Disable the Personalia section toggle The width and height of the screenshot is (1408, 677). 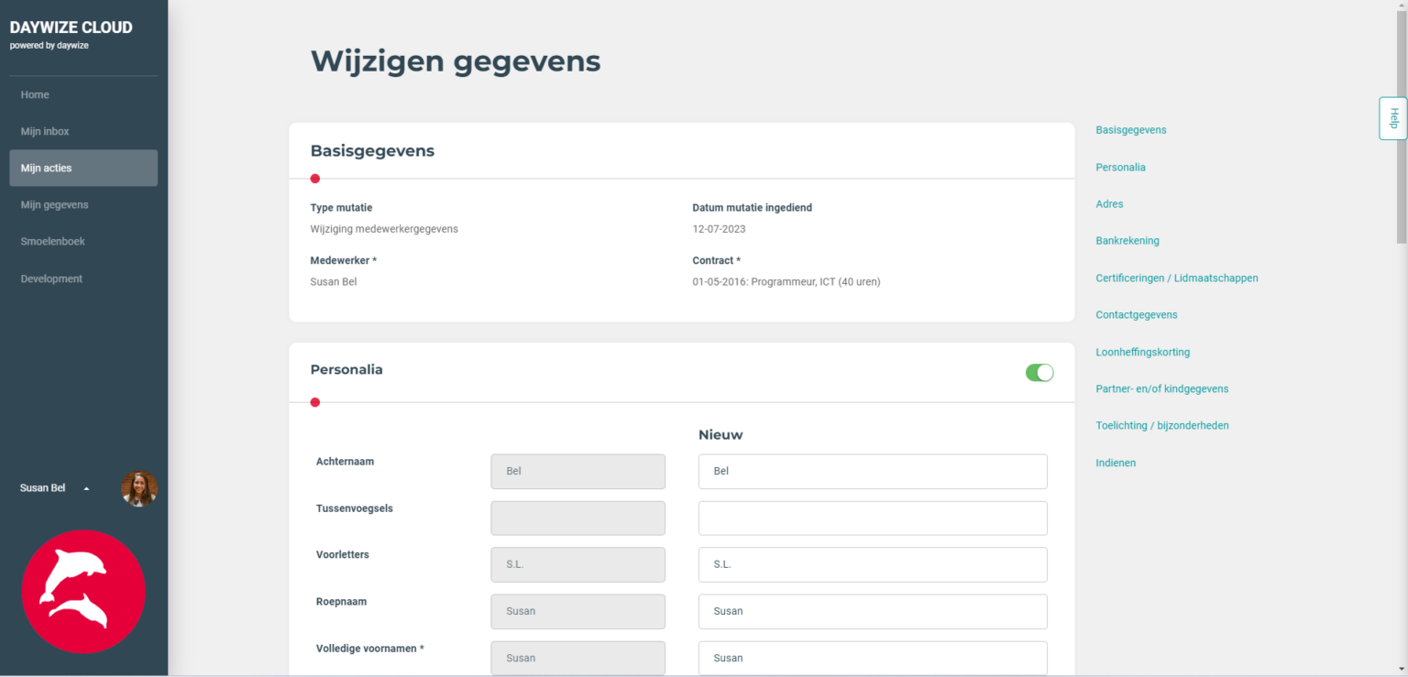(1039, 373)
